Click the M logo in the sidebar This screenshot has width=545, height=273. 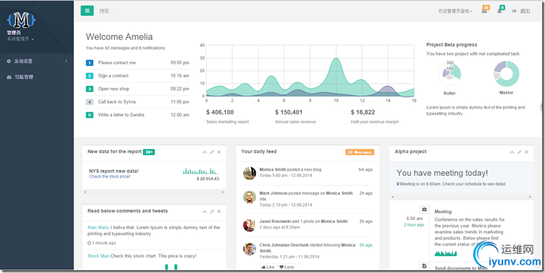21,20
